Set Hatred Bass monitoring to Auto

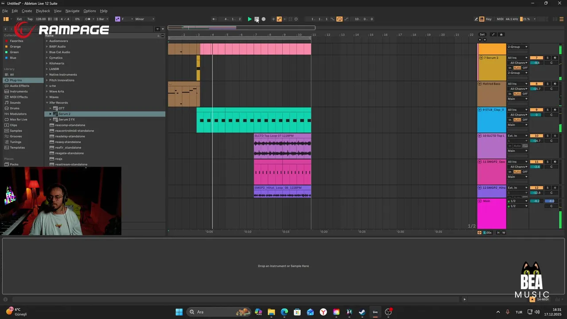tap(517, 94)
